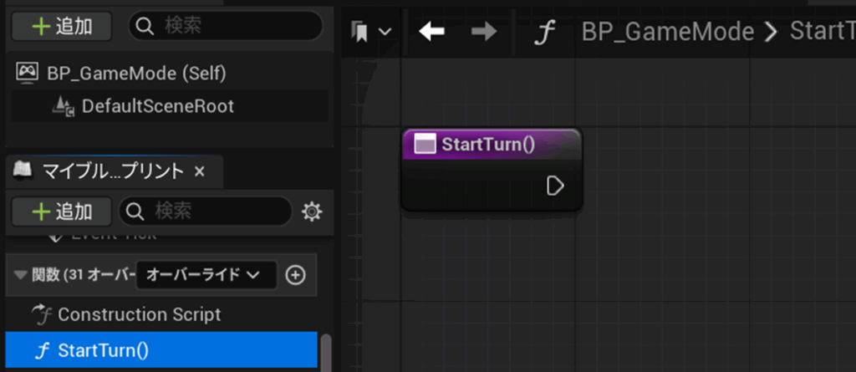Click the execution output pin on StartTurn node
Screen dimensions: 856x372
pyautogui.click(x=555, y=186)
